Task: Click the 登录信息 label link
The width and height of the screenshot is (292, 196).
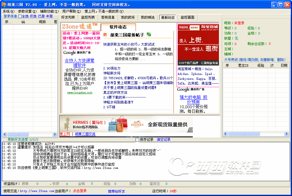Action: pyautogui.click(x=10, y=16)
